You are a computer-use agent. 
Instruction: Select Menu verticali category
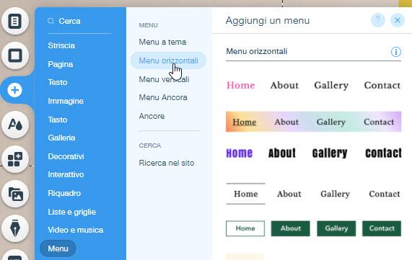[164, 79]
